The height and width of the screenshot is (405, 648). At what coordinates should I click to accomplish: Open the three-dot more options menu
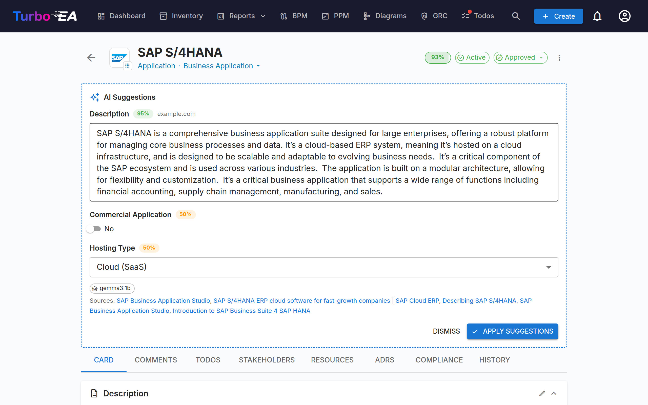tap(559, 58)
